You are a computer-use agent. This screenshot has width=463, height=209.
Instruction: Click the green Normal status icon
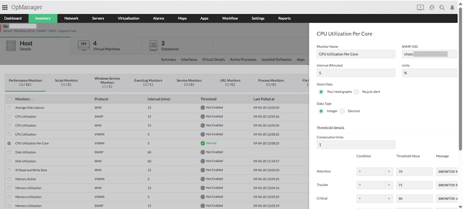[x=203, y=143]
